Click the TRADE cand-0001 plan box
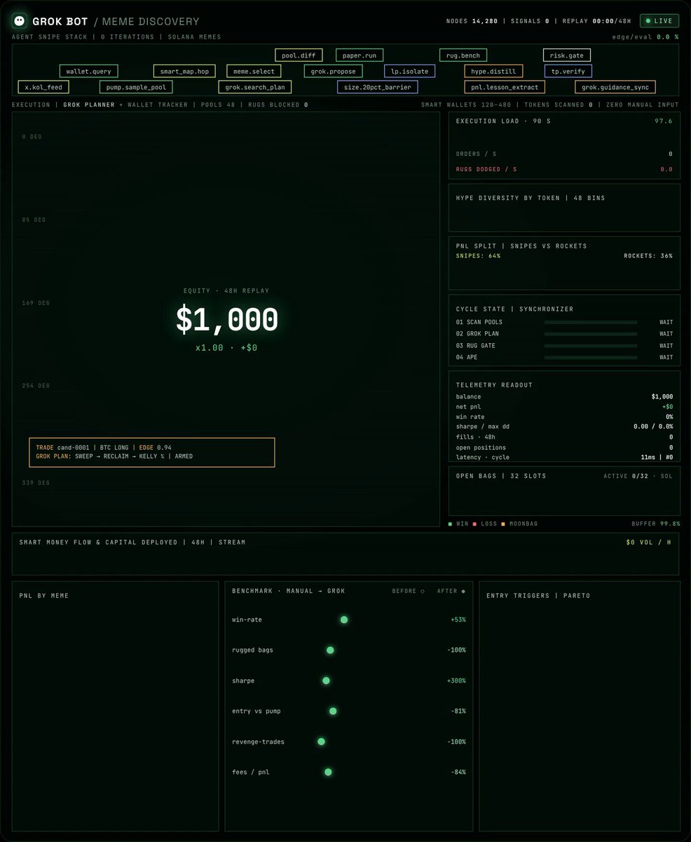Screen dimensions: 691x842 point(152,453)
